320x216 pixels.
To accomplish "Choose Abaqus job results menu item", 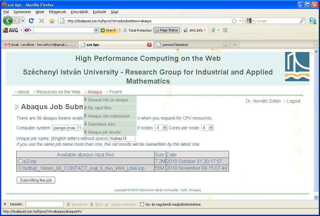I will [110, 132].
